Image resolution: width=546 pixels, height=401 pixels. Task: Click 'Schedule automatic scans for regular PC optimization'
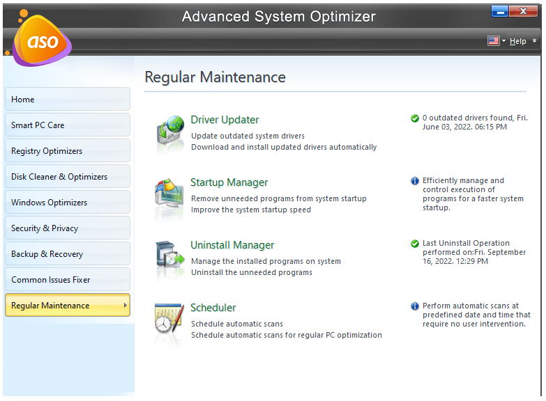coord(286,335)
